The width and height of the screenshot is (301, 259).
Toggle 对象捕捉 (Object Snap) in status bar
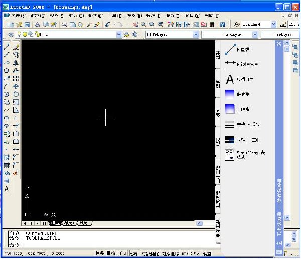tap(150, 253)
